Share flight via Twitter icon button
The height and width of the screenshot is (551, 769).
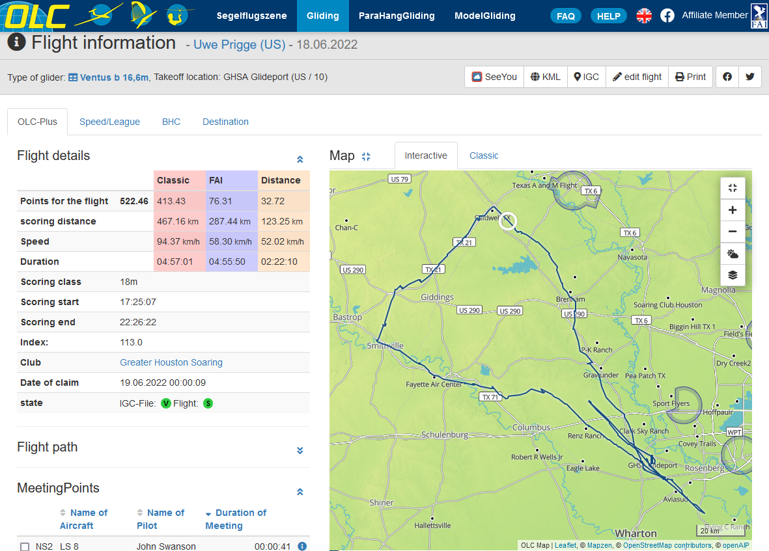point(750,77)
